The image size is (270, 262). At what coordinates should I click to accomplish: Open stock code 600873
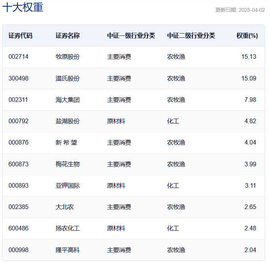[18, 164]
